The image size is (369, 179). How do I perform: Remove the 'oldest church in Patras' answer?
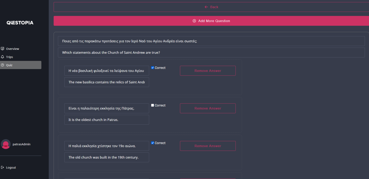click(x=208, y=108)
